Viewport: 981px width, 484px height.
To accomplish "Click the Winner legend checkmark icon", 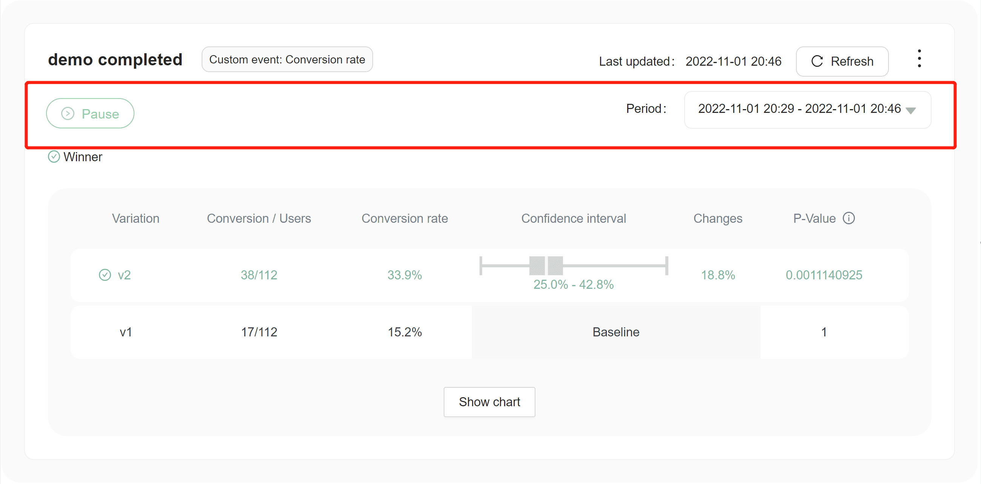I will (54, 157).
